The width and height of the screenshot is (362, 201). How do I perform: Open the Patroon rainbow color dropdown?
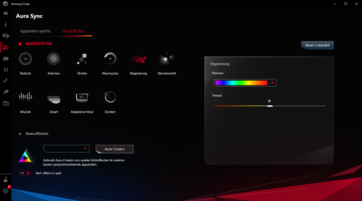click(x=245, y=83)
